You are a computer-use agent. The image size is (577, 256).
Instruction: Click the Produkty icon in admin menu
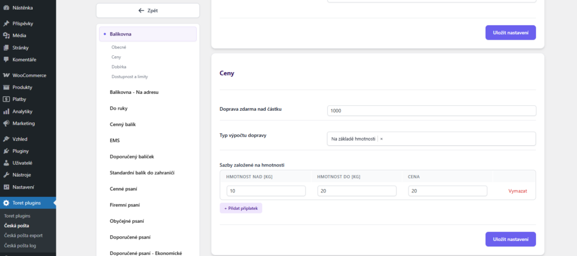(6, 87)
